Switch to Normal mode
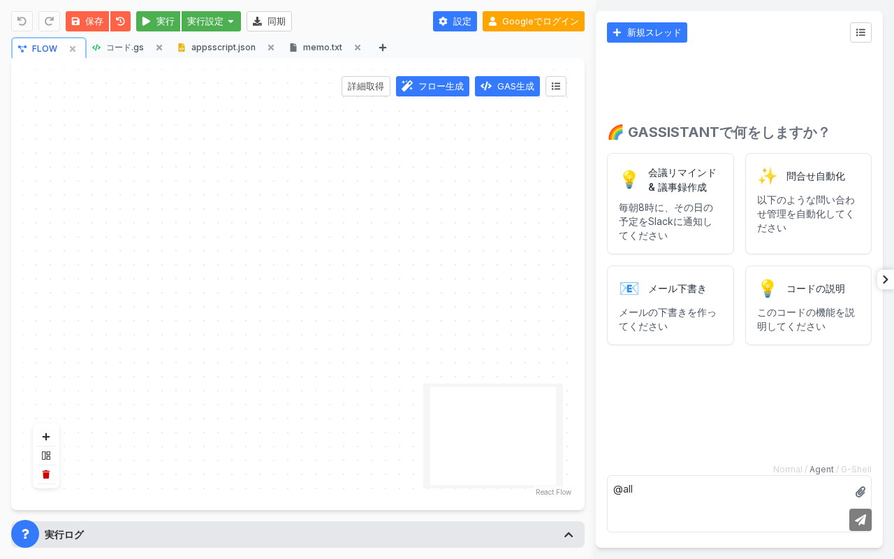This screenshot has width=894, height=559. click(788, 470)
